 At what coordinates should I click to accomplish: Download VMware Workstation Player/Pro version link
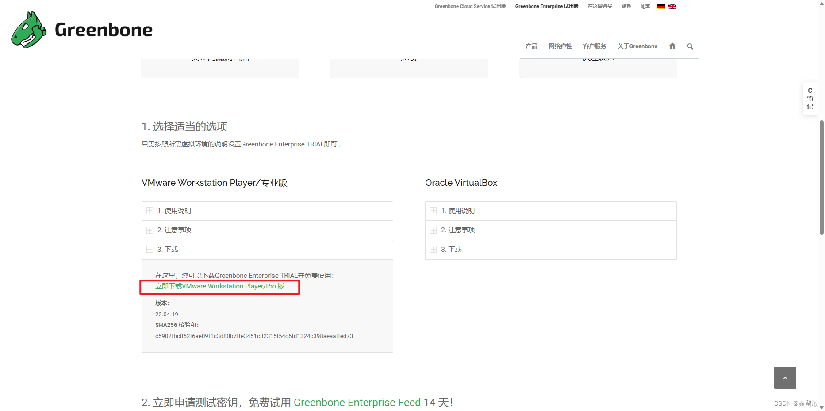click(220, 286)
